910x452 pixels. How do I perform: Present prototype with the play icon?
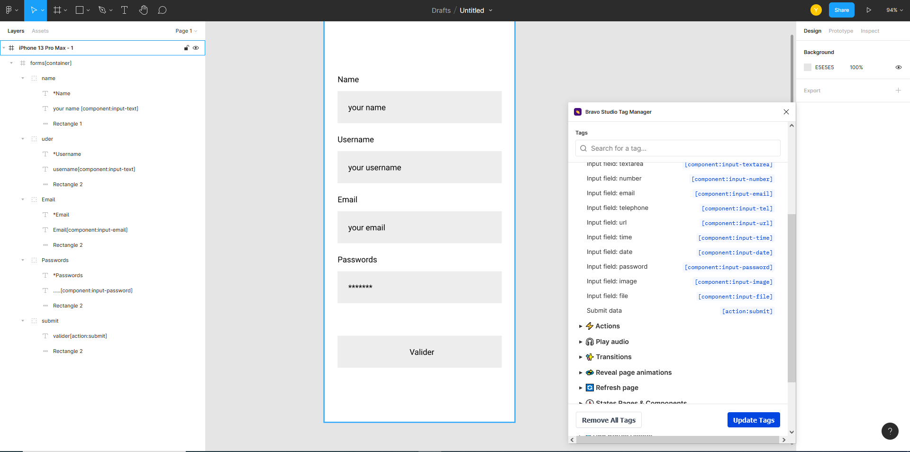869,10
